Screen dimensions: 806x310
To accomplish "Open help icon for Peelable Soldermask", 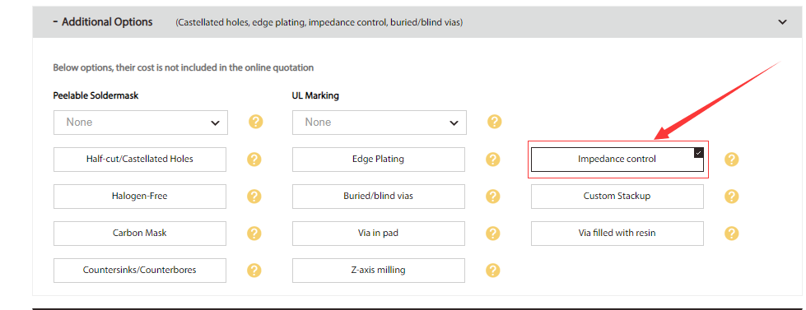I will click(255, 123).
